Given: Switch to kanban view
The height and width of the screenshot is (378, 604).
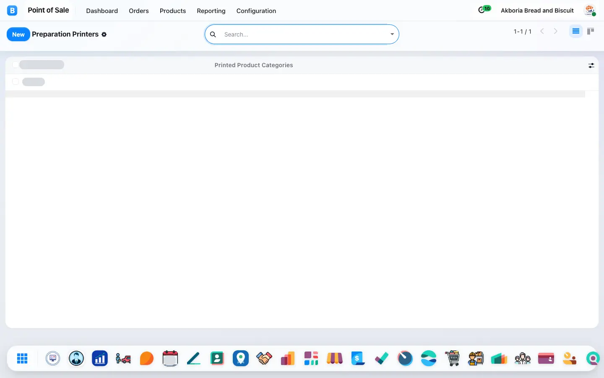Looking at the screenshot, I should [591, 31].
